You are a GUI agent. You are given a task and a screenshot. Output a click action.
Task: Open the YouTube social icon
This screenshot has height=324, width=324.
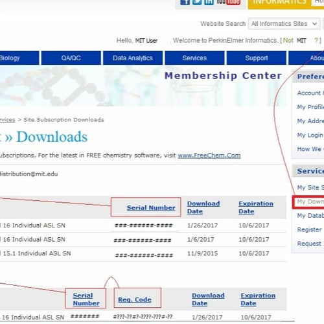click(x=228, y=2)
